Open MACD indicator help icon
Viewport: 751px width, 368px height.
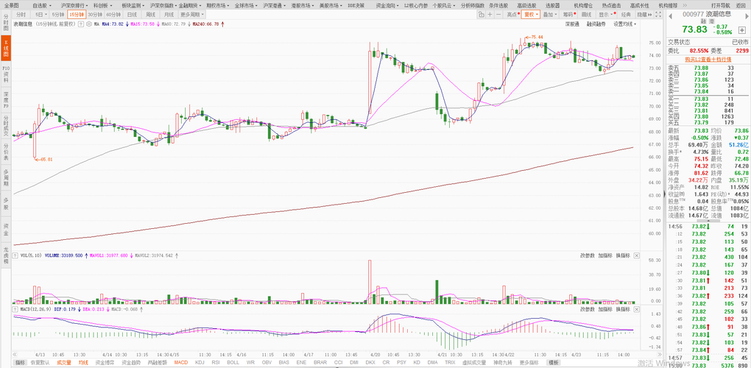pos(15,310)
